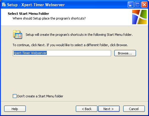Go to the Next > step

click(x=109, y=109)
